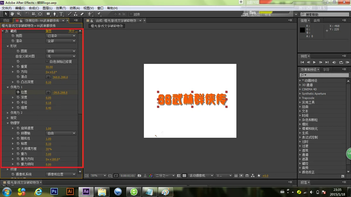Open Illustrator from the taskbar
The image size is (351, 197).
tap(70, 191)
